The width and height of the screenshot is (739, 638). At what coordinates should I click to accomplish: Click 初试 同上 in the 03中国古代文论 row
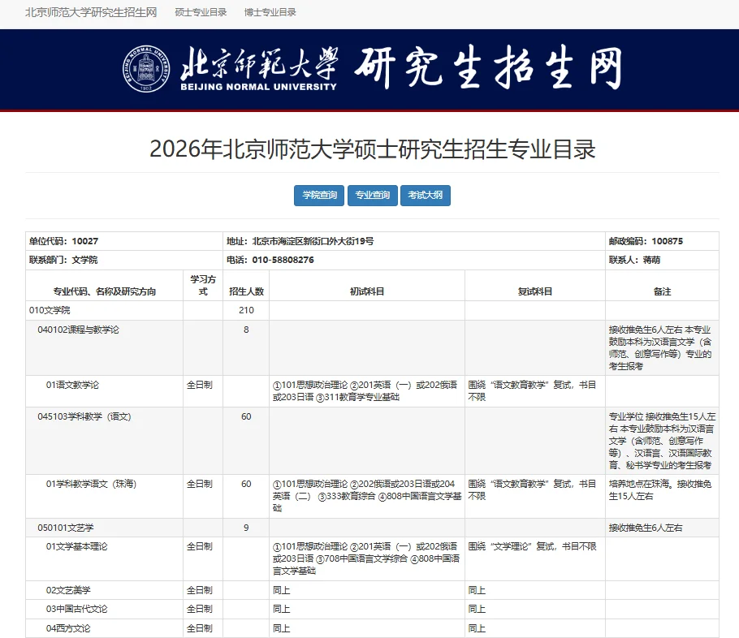(x=281, y=610)
